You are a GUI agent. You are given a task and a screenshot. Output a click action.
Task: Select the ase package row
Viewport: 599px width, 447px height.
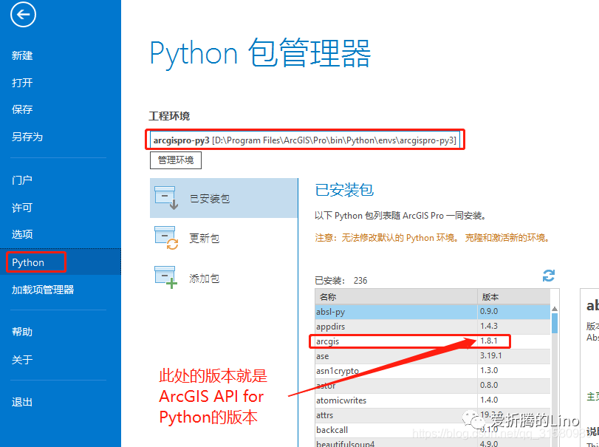[432, 356]
